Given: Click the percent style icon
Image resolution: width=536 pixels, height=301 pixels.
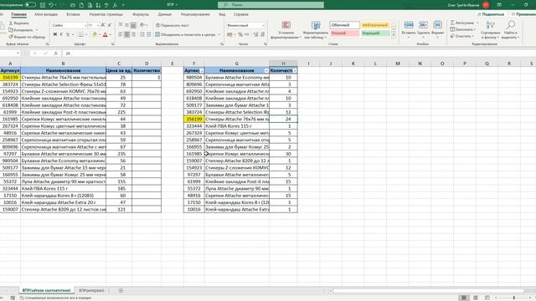Looking at the screenshot, I should 240,34.
